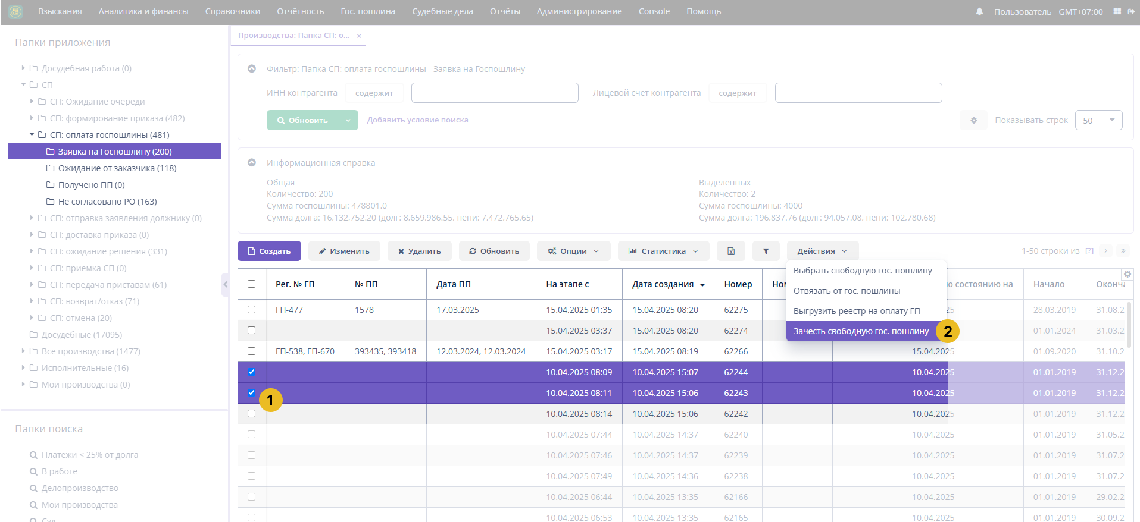
Task: Open the window layout grid icon
Action: 1117,11
